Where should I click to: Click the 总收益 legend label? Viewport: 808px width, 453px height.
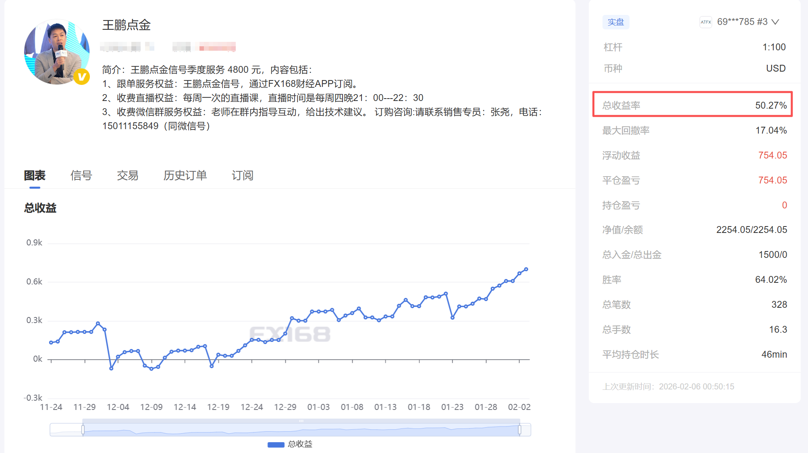point(300,444)
